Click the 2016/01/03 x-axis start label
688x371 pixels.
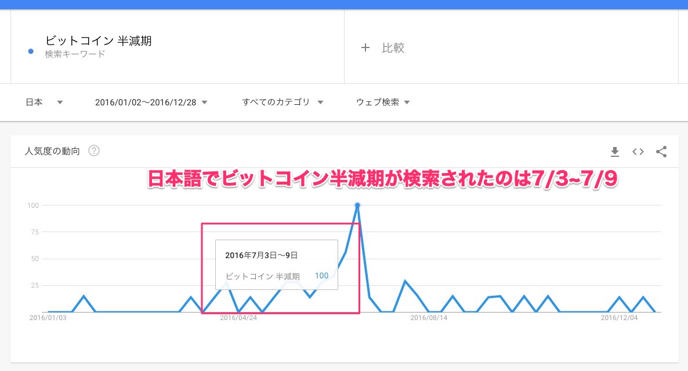coord(48,318)
